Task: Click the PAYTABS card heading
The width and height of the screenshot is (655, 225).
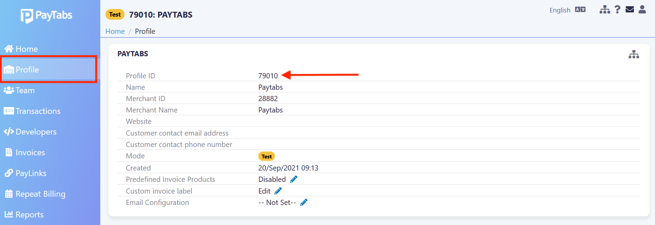Action: pyautogui.click(x=133, y=54)
